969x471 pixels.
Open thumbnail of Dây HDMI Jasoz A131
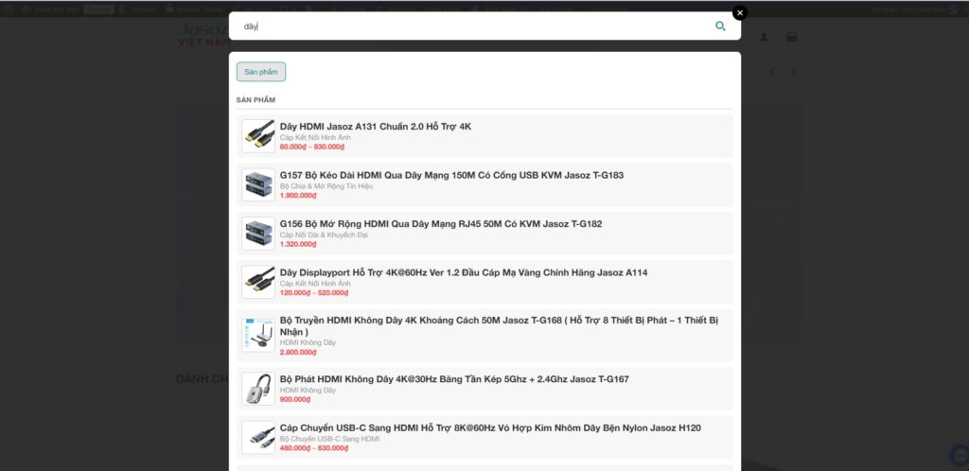coord(258,136)
